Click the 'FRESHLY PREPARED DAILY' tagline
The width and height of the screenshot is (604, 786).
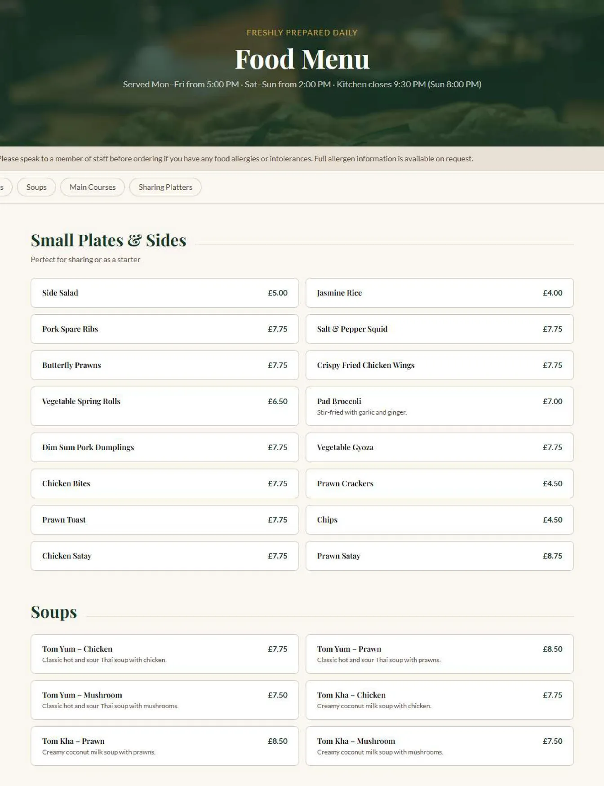click(x=302, y=32)
